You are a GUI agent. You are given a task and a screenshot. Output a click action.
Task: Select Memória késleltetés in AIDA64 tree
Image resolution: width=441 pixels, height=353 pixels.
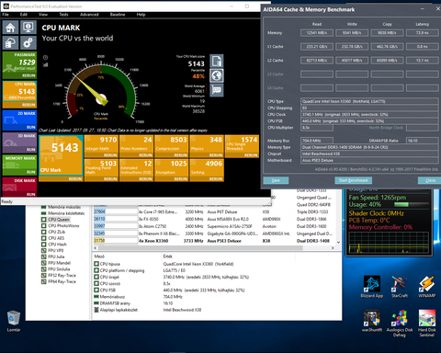(x=62, y=213)
